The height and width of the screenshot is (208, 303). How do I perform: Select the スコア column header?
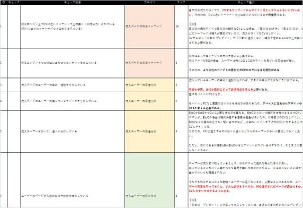pos(181,2)
